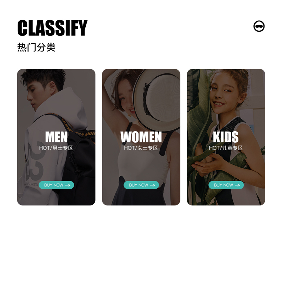Select the HOT/女士专区 label
Viewport: 282px width, 296px height.
141,148
